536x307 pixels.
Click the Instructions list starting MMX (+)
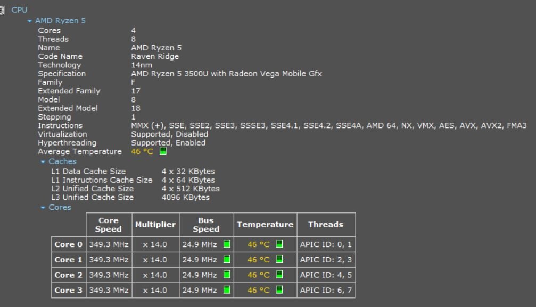(x=329, y=125)
